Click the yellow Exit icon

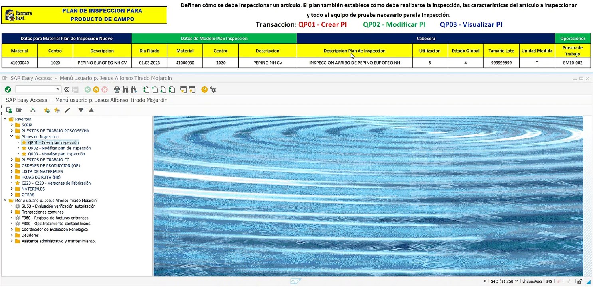96,90
